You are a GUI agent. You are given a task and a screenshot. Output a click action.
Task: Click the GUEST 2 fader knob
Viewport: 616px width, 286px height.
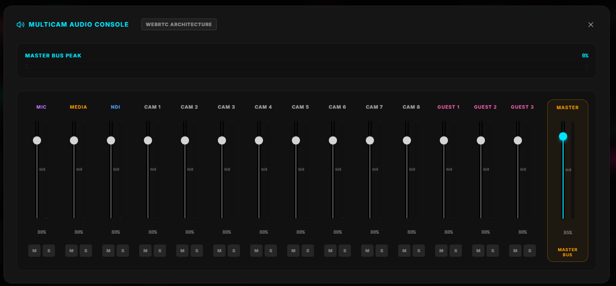point(481,140)
